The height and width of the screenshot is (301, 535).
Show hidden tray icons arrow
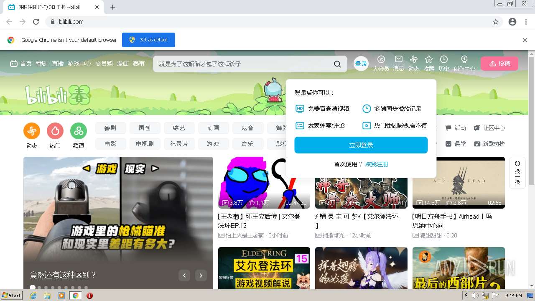pos(466,296)
